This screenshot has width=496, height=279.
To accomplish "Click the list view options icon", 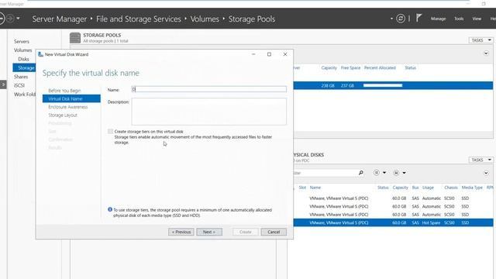I will (377, 173).
